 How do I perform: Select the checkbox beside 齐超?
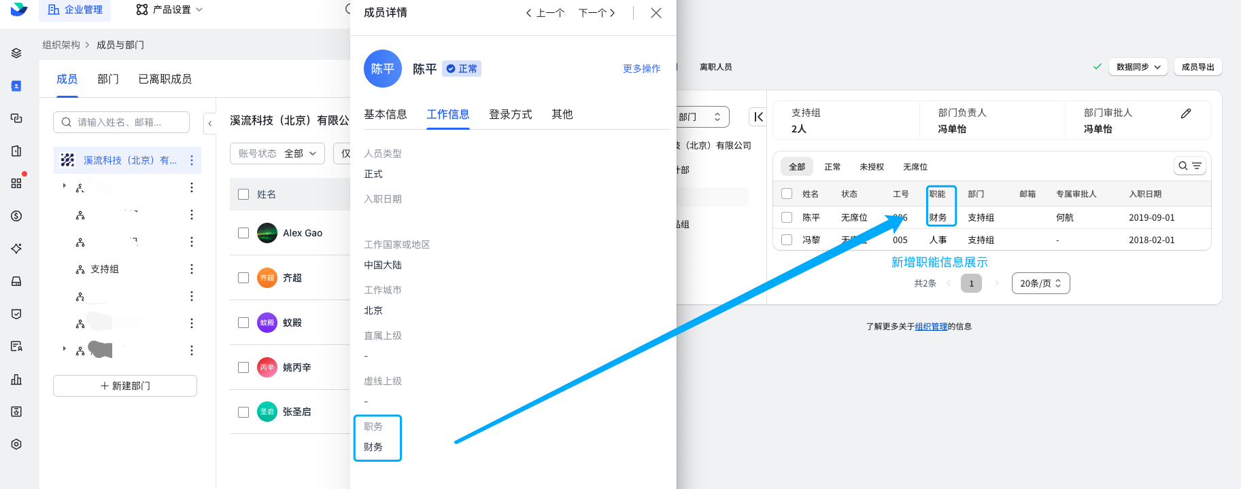coord(243,278)
